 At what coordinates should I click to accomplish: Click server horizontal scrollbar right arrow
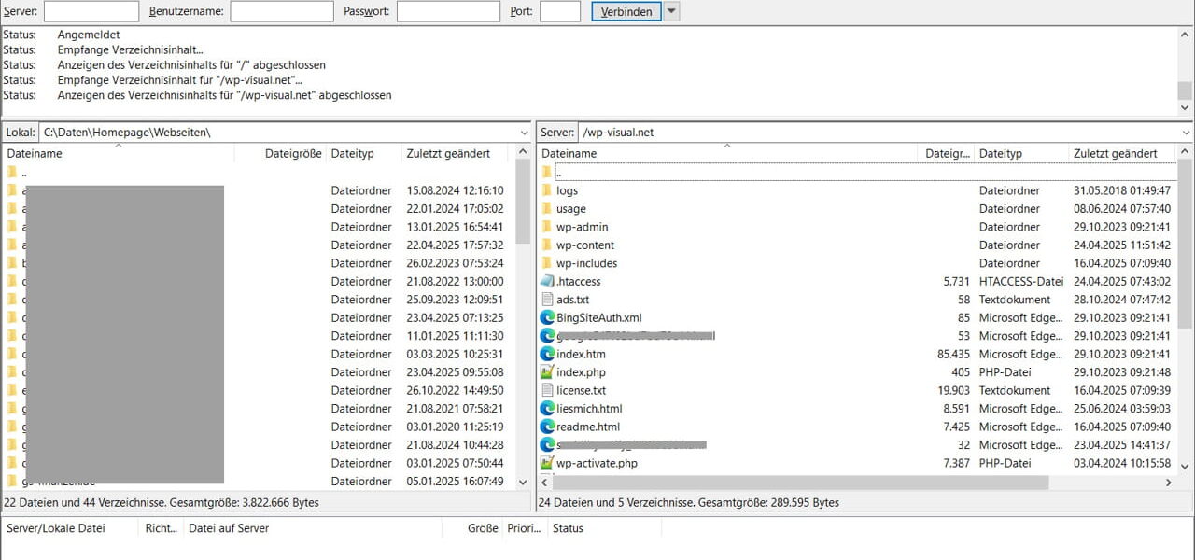click(x=1168, y=483)
